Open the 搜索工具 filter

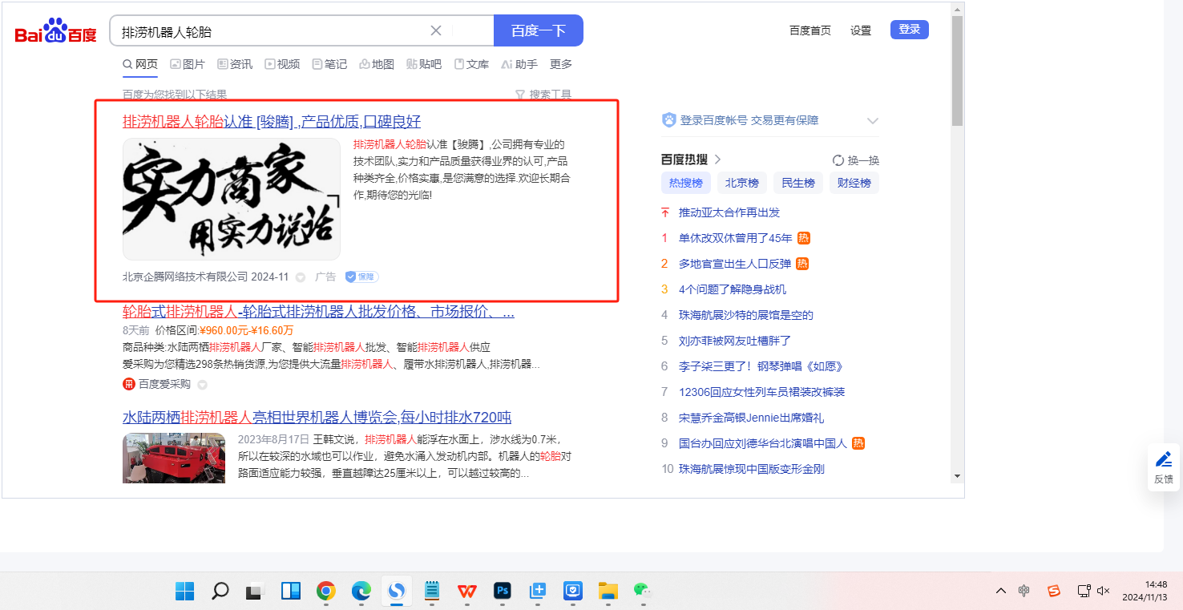point(543,95)
